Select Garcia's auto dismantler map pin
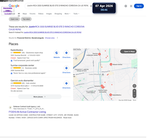The height and width of the screenshot is (138, 148). tap(103, 87)
